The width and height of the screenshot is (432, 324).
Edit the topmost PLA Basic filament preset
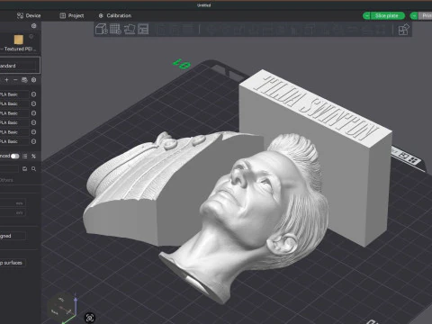(33, 94)
